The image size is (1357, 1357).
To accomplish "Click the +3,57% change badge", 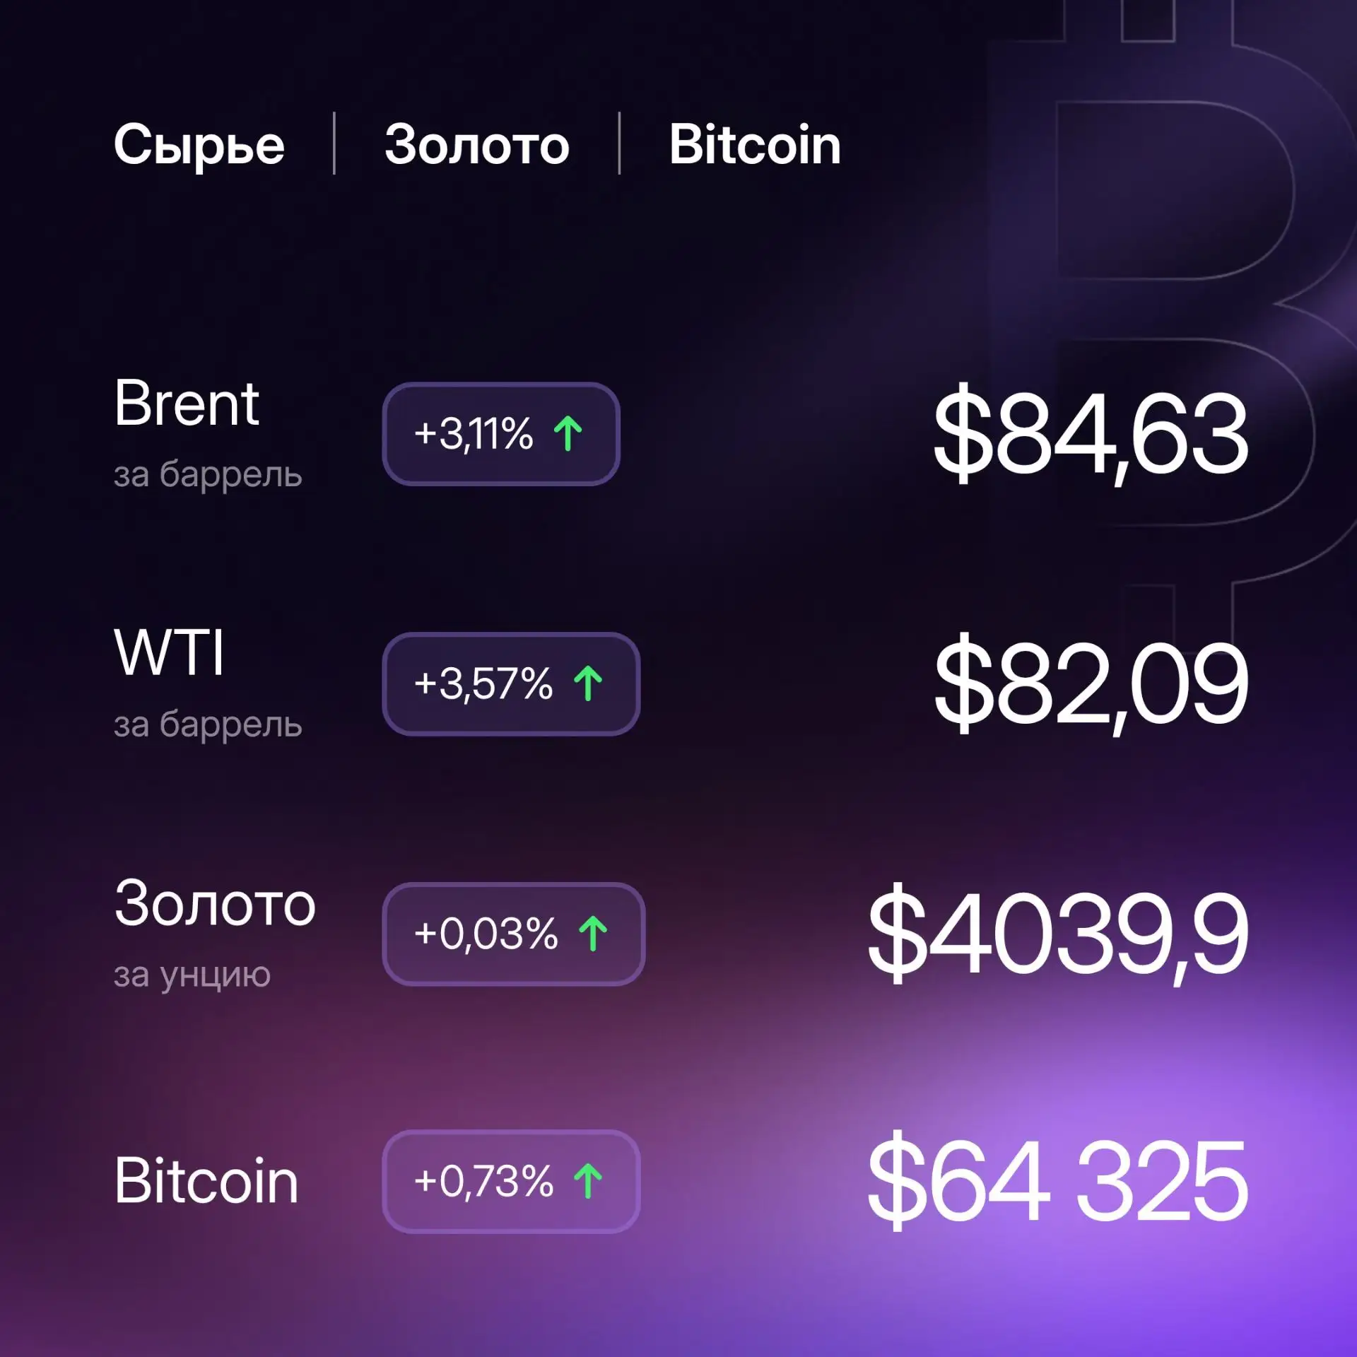I will (511, 684).
